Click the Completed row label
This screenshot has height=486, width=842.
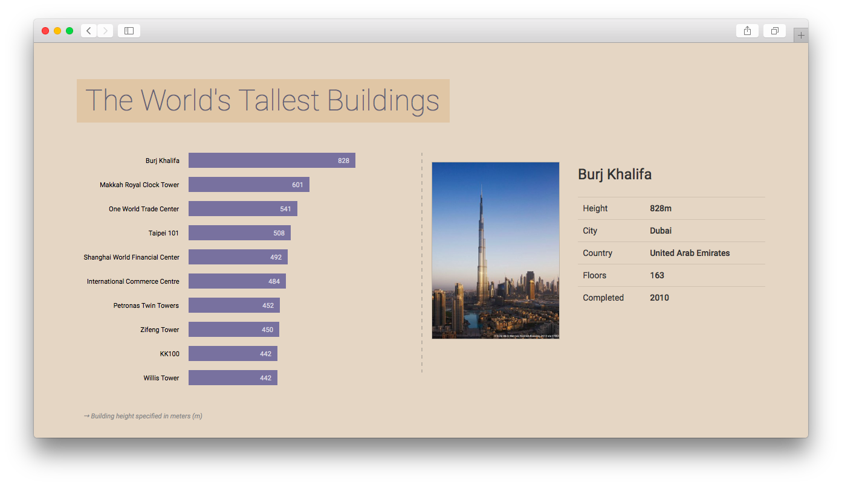coord(603,298)
